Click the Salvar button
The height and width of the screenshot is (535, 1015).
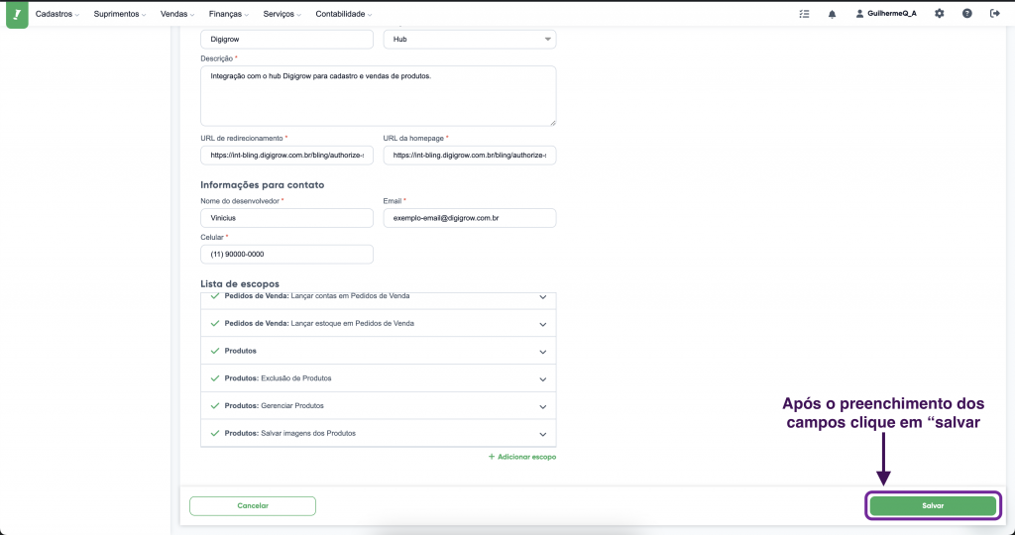pos(933,505)
